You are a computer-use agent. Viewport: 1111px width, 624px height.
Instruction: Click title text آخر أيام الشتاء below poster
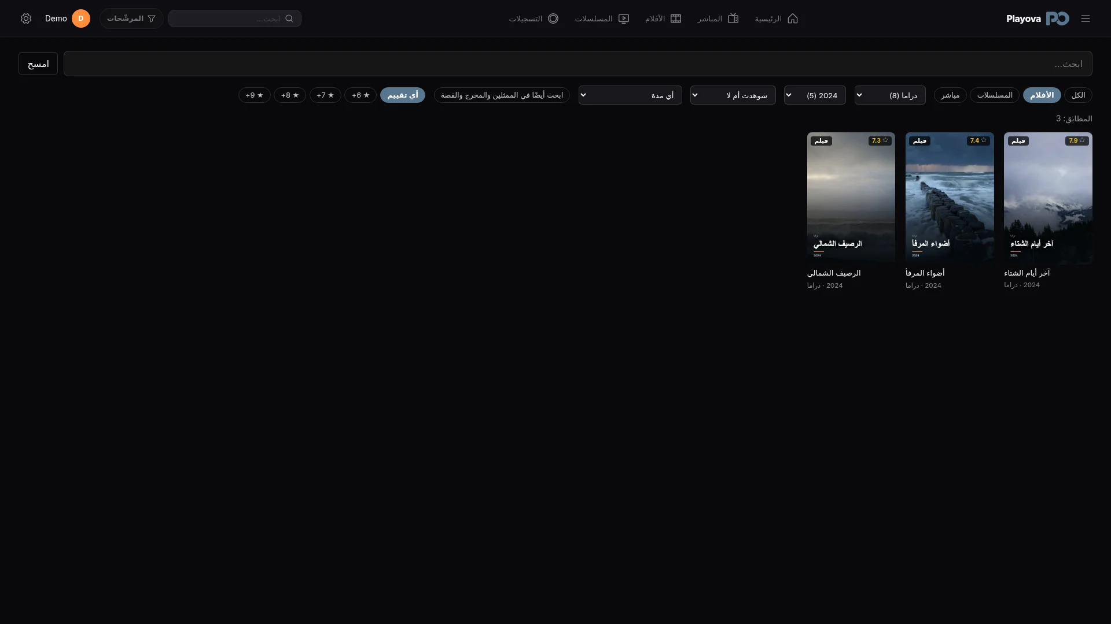1027,273
